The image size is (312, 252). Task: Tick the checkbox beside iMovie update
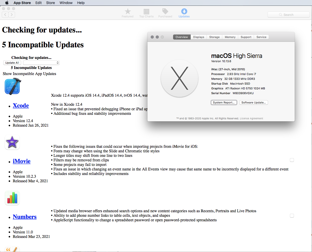(292, 160)
